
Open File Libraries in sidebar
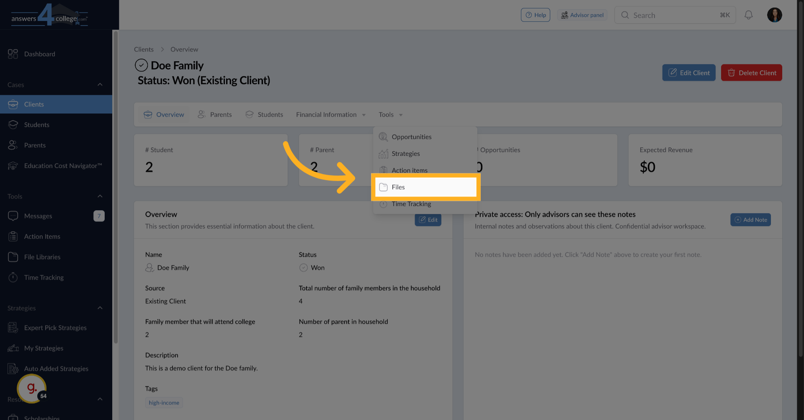pyautogui.click(x=42, y=257)
